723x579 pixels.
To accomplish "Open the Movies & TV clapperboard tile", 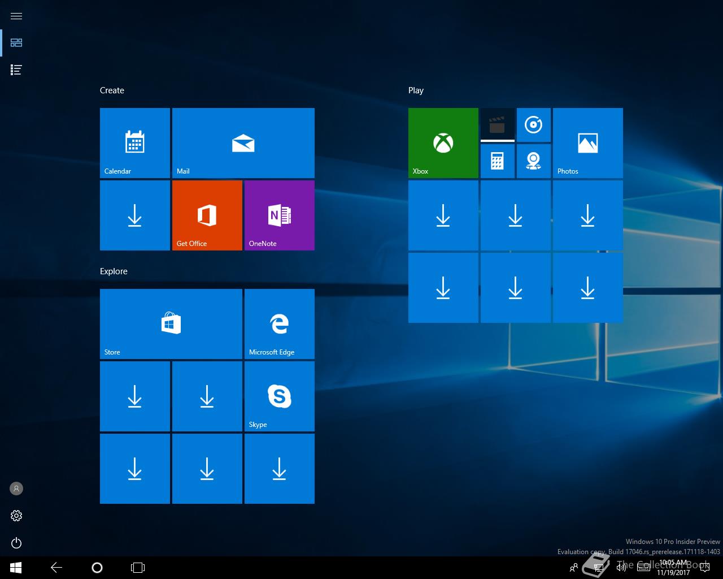I will 498,125.
